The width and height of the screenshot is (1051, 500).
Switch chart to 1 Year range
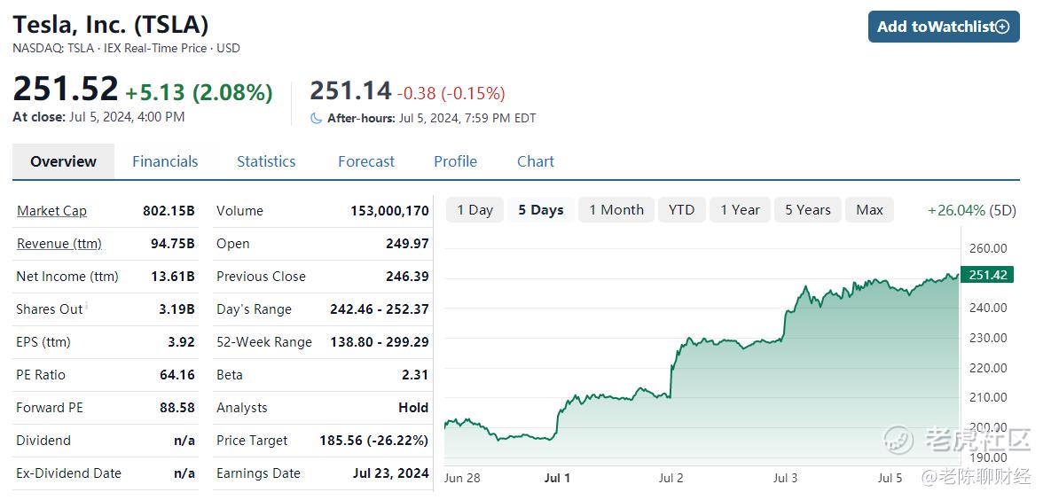pos(740,210)
